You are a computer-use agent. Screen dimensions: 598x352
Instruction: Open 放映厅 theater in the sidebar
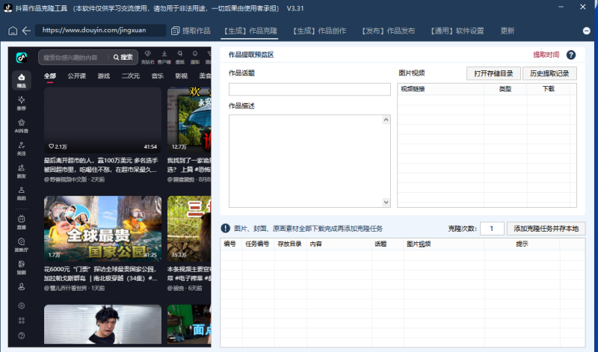tap(22, 244)
